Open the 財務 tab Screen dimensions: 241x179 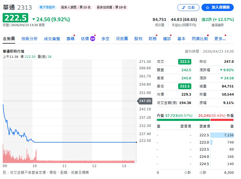click(153, 39)
